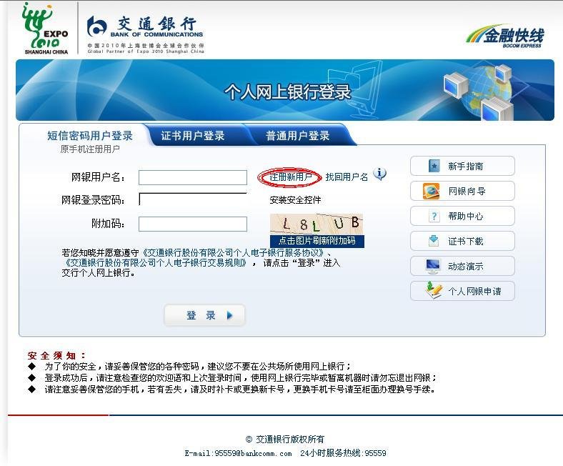The height and width of the screenshot is (466, 563).
Task: Open the 新手指南 button
Action: coord(462,166)
